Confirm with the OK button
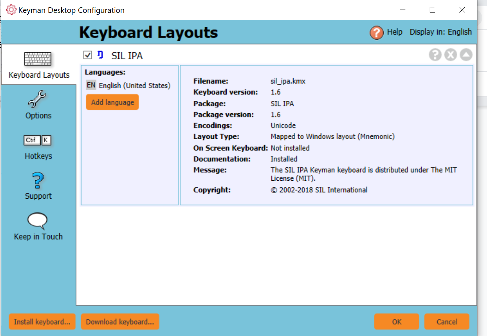This screenshot has width=487, height=336. click(397, 322)
